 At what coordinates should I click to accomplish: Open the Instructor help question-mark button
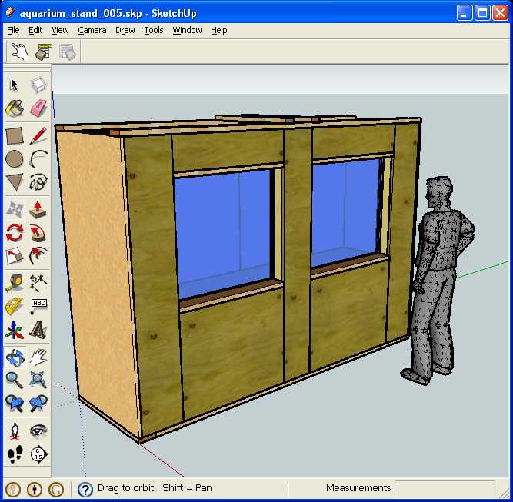pyautogui.click(x=85, y=489)
